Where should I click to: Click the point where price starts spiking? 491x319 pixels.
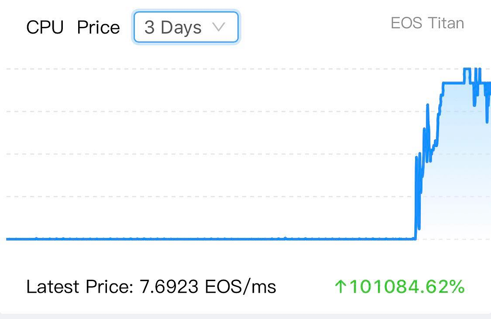(416, 238)
